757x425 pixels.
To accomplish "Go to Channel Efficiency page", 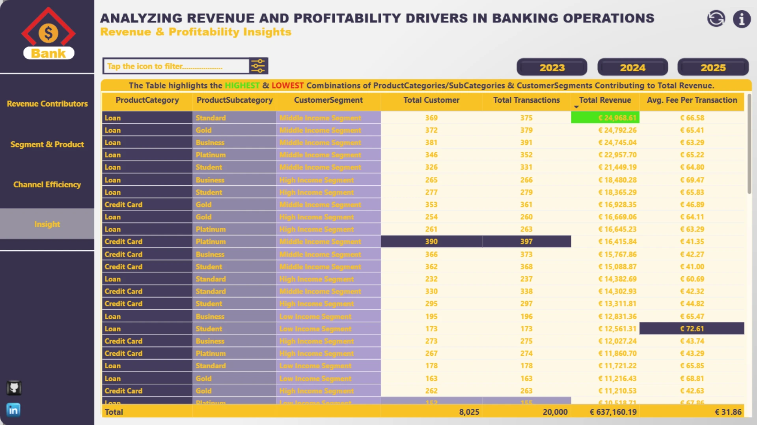I will tap(47, 185).
